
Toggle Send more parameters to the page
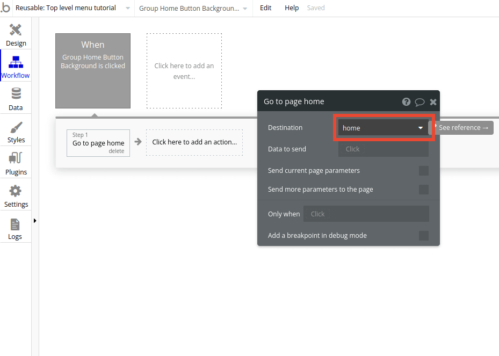tap(424, 190)
